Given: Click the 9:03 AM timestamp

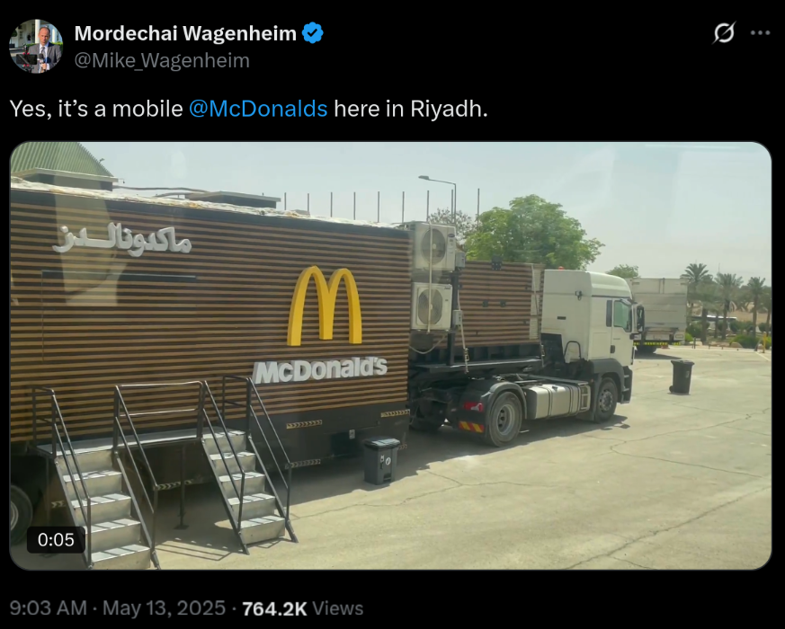Looking at the screenshot, I should tap(48, 608).
